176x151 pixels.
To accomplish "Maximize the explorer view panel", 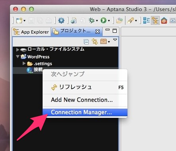I will (115, 31).
